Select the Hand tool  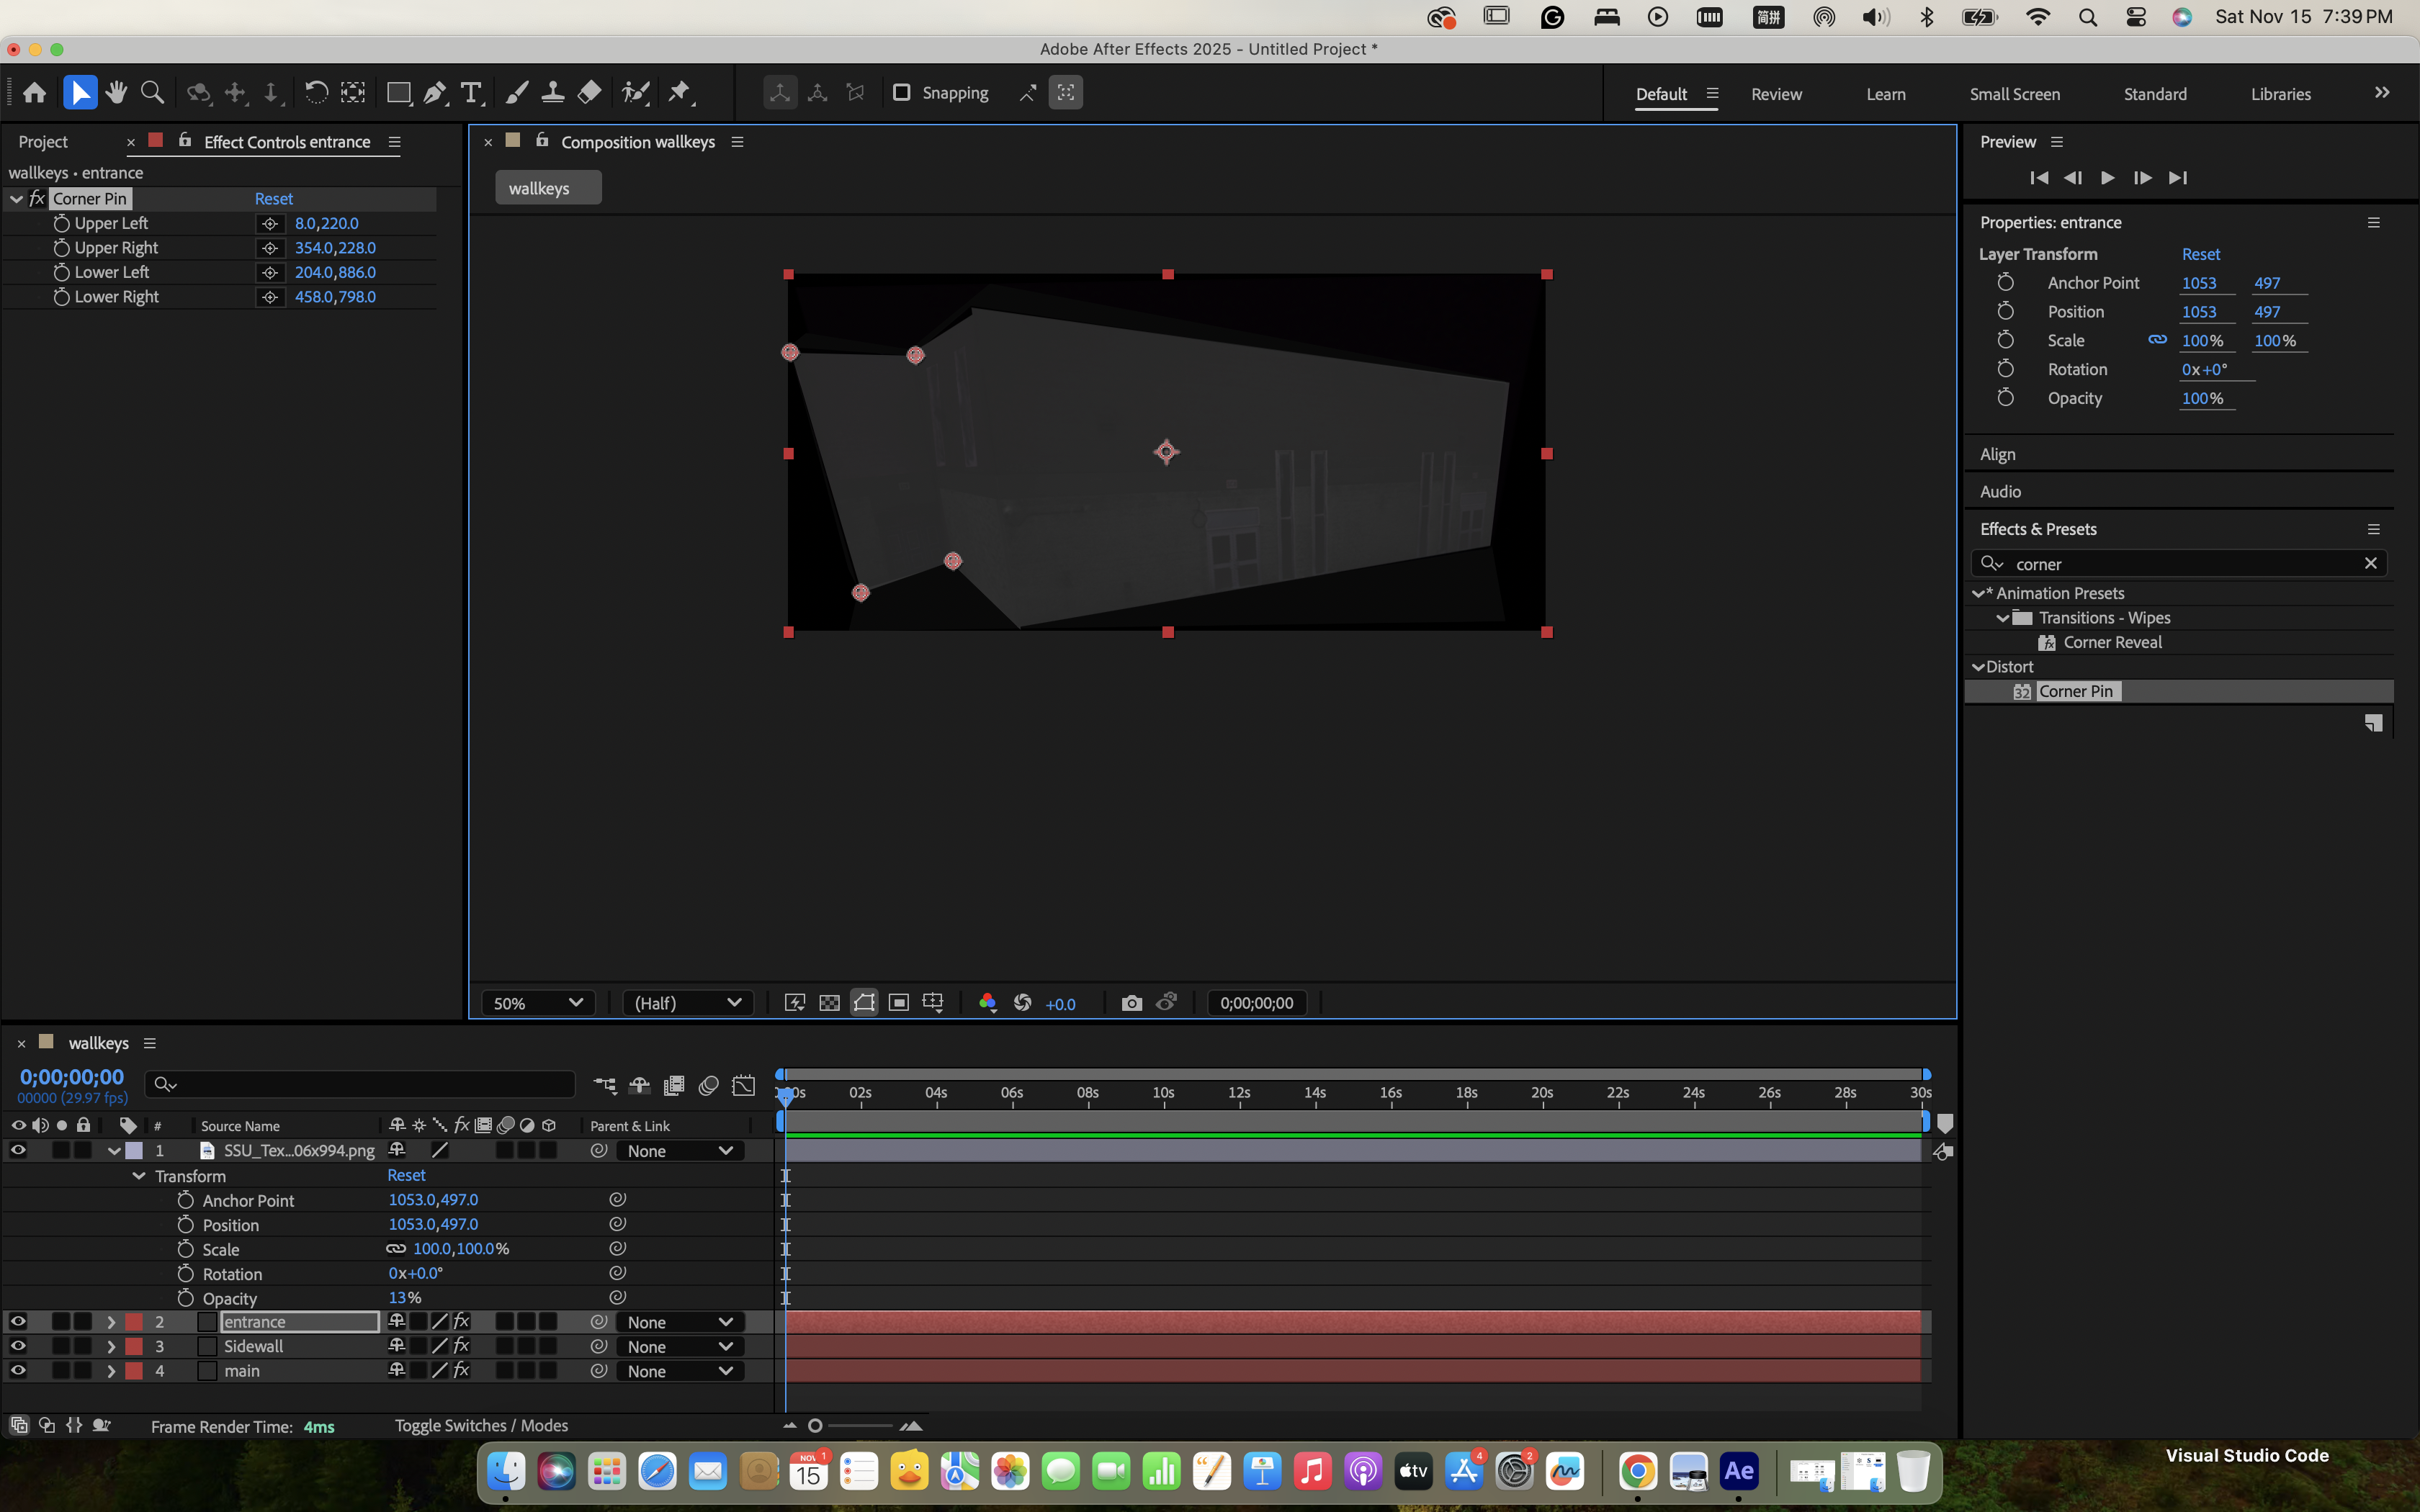[x=116, y=93]
